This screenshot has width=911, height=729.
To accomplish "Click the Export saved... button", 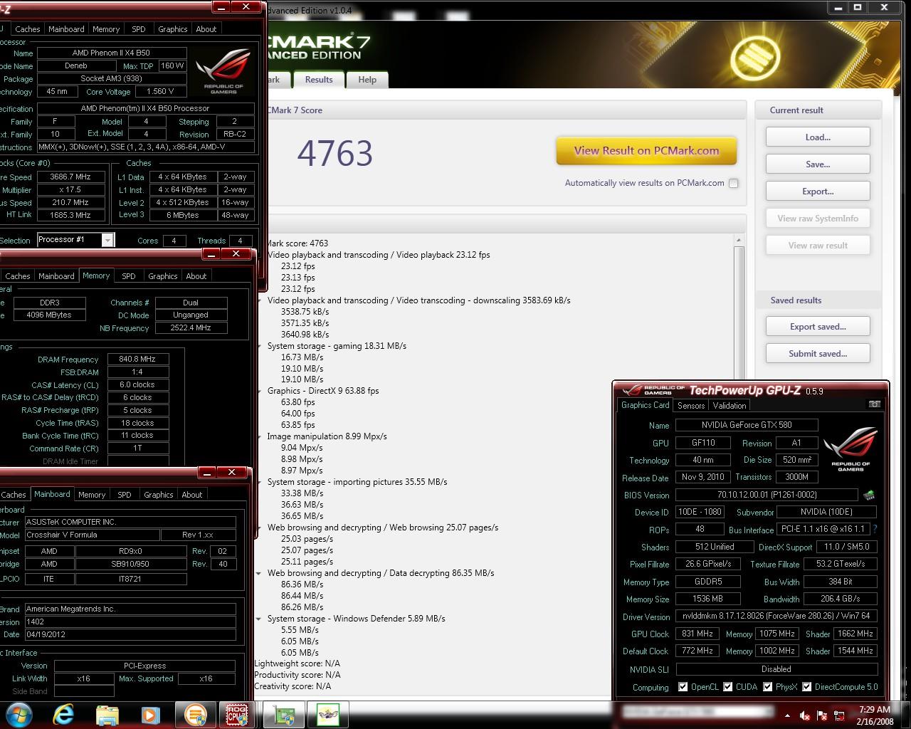I will click(818, 327).
